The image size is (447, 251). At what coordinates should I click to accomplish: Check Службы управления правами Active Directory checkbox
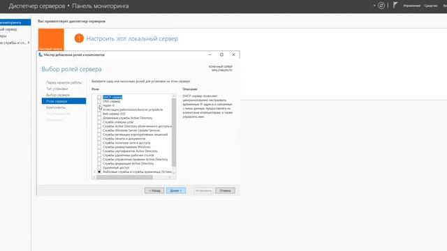click(x=99, y=160)
